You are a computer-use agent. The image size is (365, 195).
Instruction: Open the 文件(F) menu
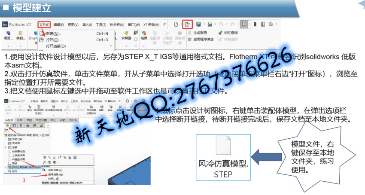(44, 24)
